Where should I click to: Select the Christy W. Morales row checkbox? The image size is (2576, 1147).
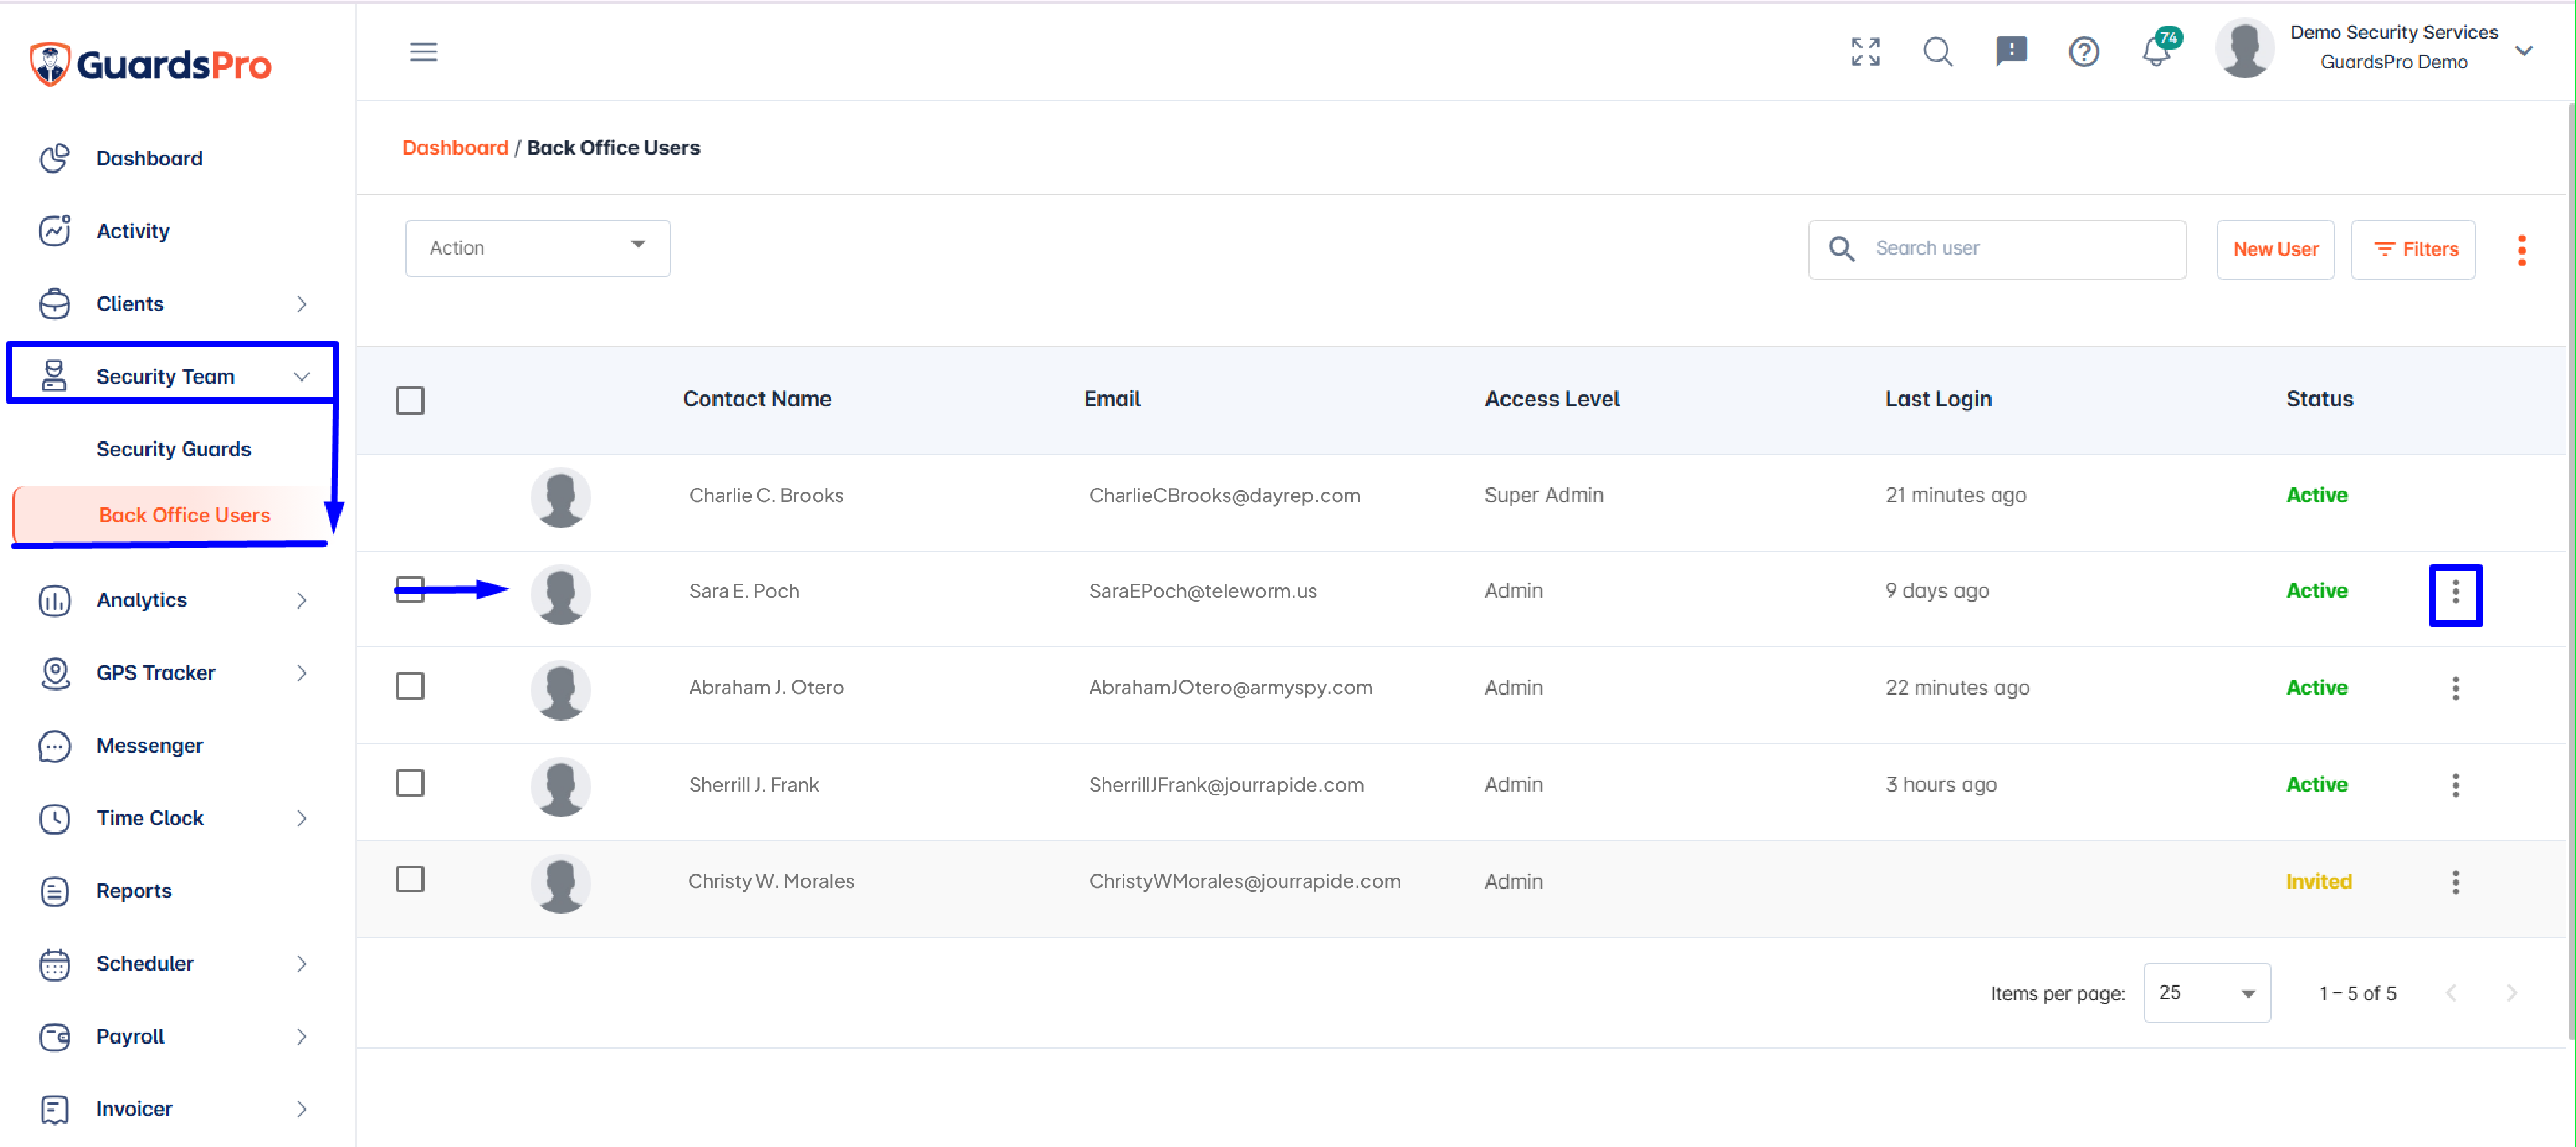pos(410,879)
